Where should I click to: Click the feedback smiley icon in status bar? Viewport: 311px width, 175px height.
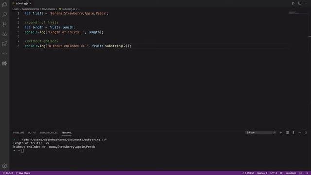(301, 173)
